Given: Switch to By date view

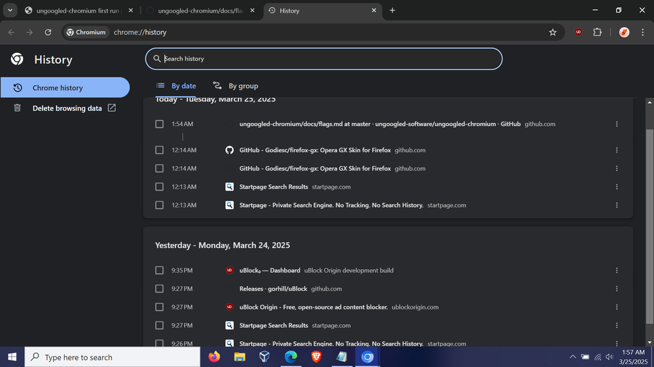Looking at the screenshot, I should pos(175,86).
